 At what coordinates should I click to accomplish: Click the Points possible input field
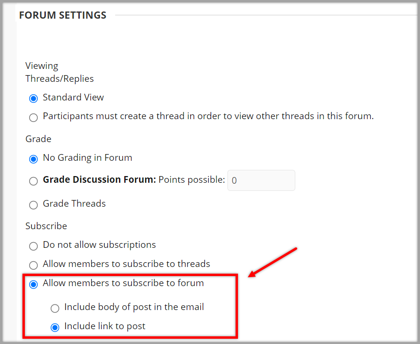click(261, 180)
